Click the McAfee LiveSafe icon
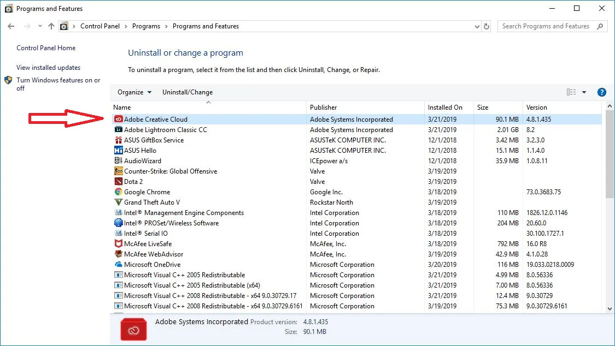This screenshot has height=346, width=615. [x=119, y=243]
